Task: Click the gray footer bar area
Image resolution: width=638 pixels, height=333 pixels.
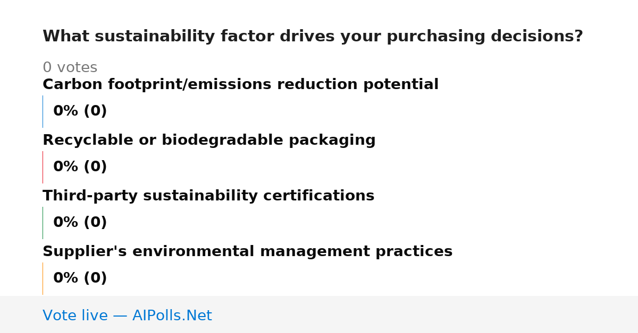Action: coord(319,314)
